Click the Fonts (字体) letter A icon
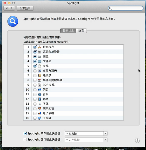 pyautogui.click(x=40, y=104)
